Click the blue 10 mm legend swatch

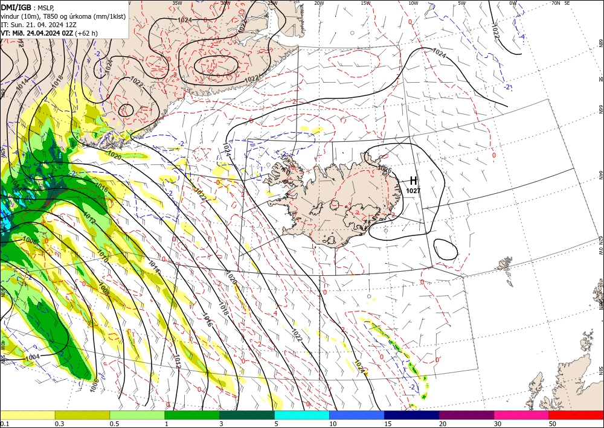357,415
